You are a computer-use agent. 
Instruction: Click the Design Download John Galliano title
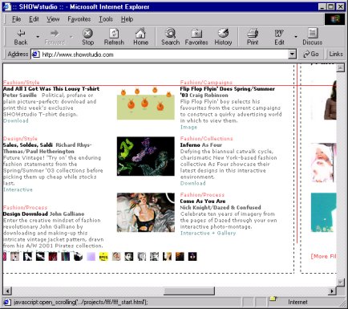click(44, 214)
